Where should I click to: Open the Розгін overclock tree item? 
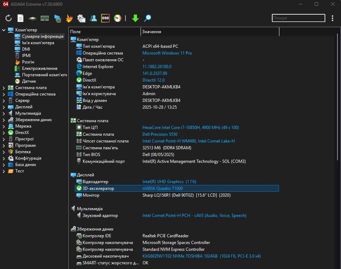coord(28,62)
